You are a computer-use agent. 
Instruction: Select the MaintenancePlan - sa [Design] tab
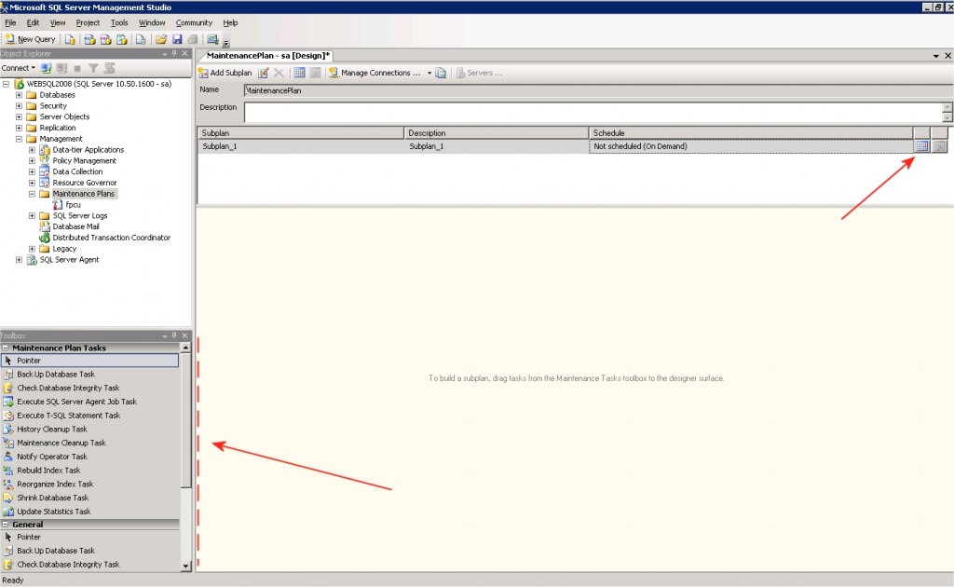coord(267,55)
